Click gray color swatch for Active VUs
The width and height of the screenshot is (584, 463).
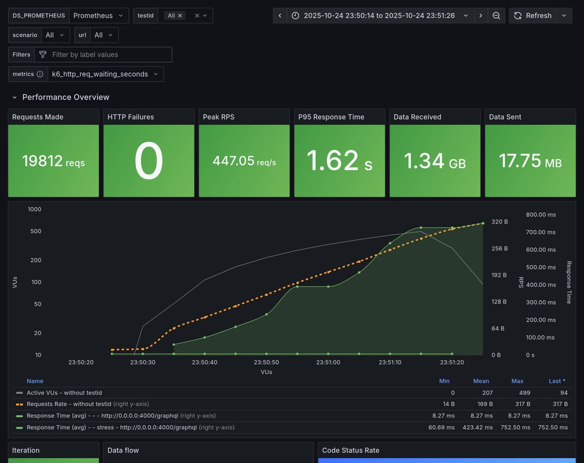coord(19,392)
